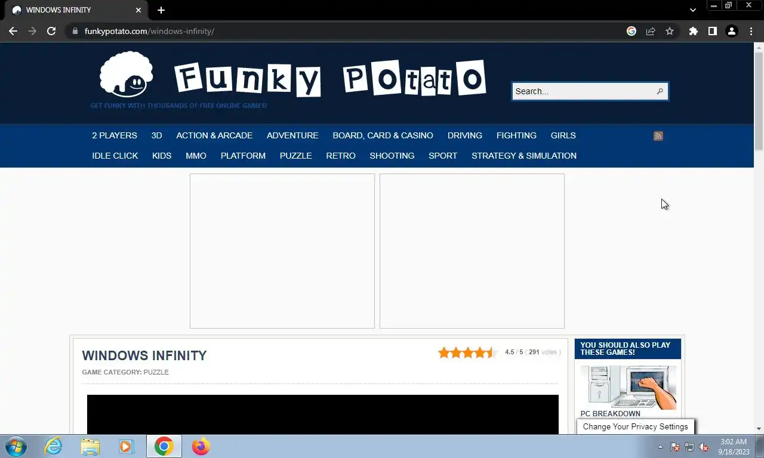The width and height of the screenshot is (764, 458).
Task: Launch Internet Explorer from taskbar
Action: pos(53,446)
